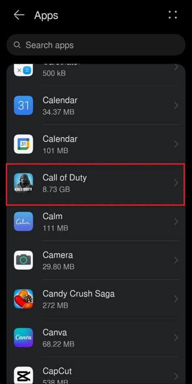Tap the Calm app icon
192x384 pixels.
click(x=23, y=222)
